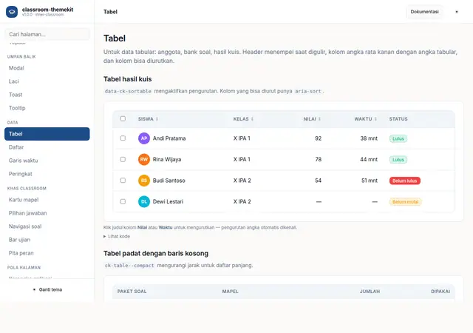473x333 pixels.
Task: Sort by the Siswa column header
Action: coord(148,119)
